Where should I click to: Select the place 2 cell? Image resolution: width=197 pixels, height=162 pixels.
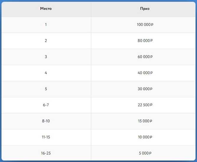click(46, 41)
